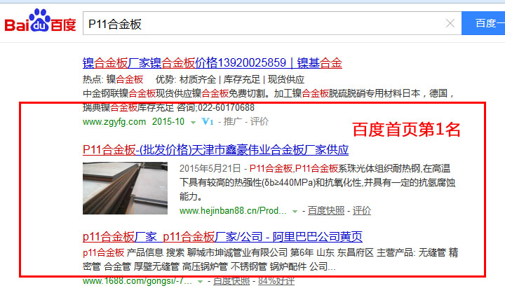Screen dimensions: 505x300
Task: Expand the dropdown arrow beside www.hejinban88.cn
Action: [295, 210]
